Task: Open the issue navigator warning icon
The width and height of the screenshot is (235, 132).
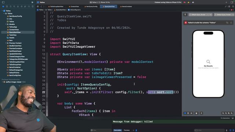Action: click(x=18, y=7)
